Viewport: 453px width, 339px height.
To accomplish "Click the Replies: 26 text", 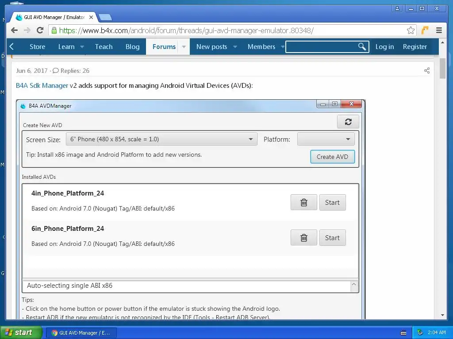I will coord(75,71).
